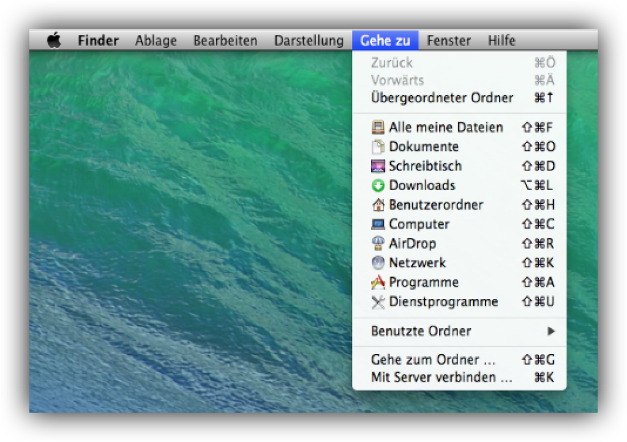The height and width of the screenshot is (442, 627).
Task: Choose Gehe zum Ordner …
Action: [459, 359]
